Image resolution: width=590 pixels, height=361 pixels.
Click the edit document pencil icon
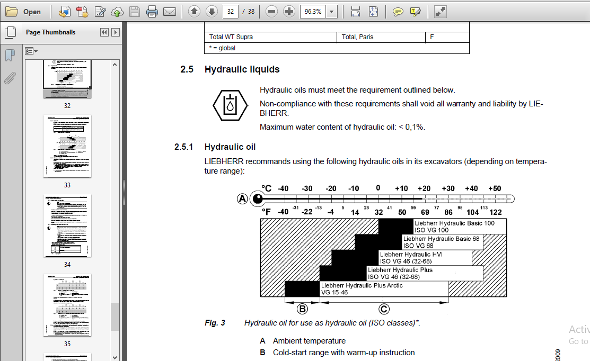point(100,12)
